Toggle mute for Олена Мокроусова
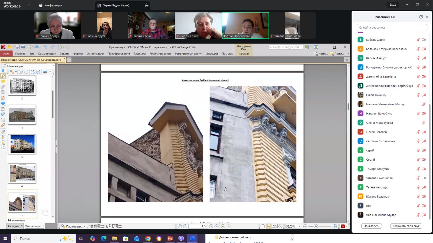This screenshot has height=243, width=433. pyautogui.click(x=424, y=123)
